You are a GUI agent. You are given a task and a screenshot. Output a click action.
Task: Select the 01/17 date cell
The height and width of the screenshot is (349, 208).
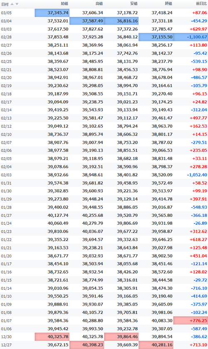point(6,264)
